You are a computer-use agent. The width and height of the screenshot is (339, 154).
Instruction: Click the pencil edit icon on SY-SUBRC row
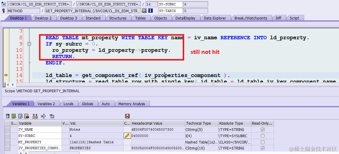[127, 136]
